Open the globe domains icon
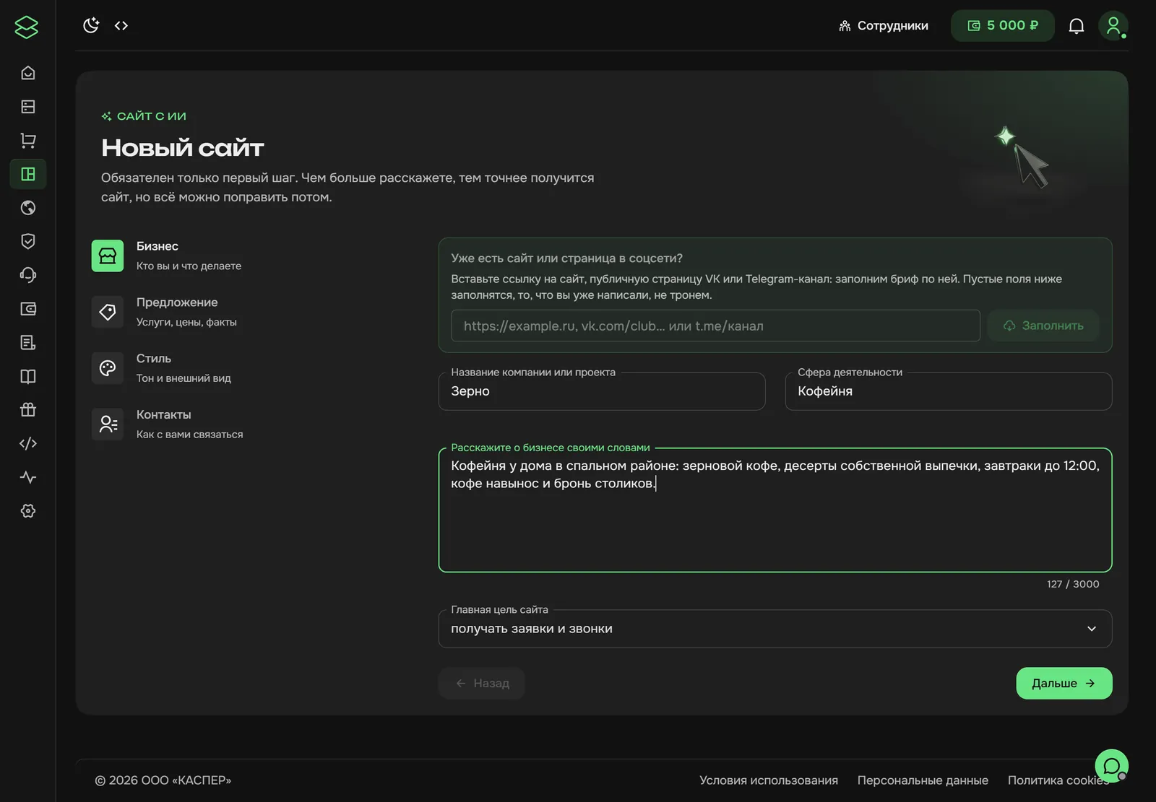 (x=28, y=208)
